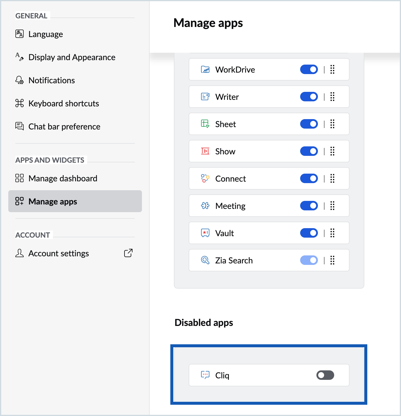The width and height of the screenshot is (401, 416).
Task: Click the Zia Search app icon
Action: 205,260
